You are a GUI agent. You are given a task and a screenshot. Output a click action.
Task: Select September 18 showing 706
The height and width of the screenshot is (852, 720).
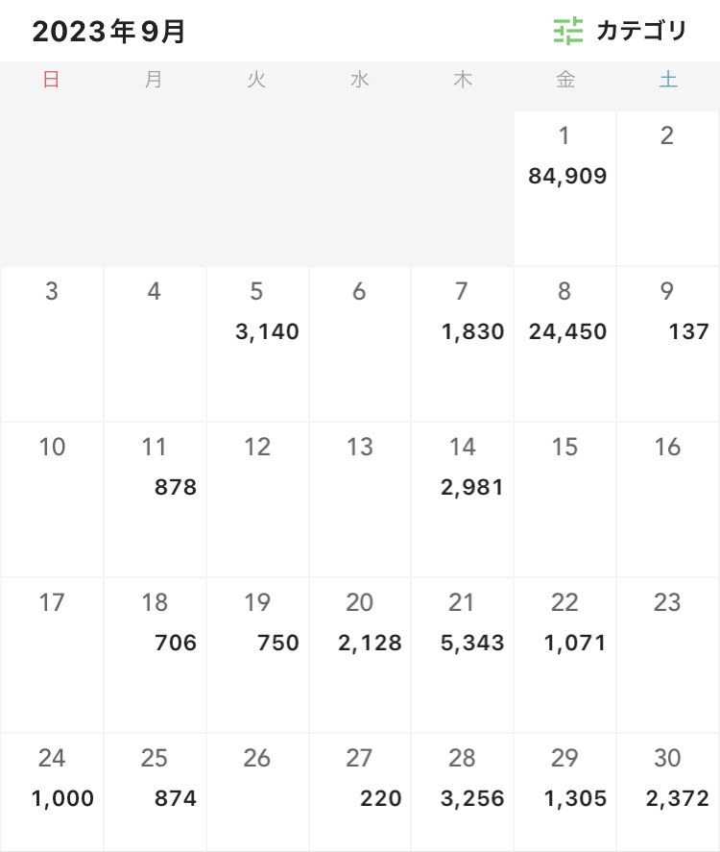(x=155, y=655)
